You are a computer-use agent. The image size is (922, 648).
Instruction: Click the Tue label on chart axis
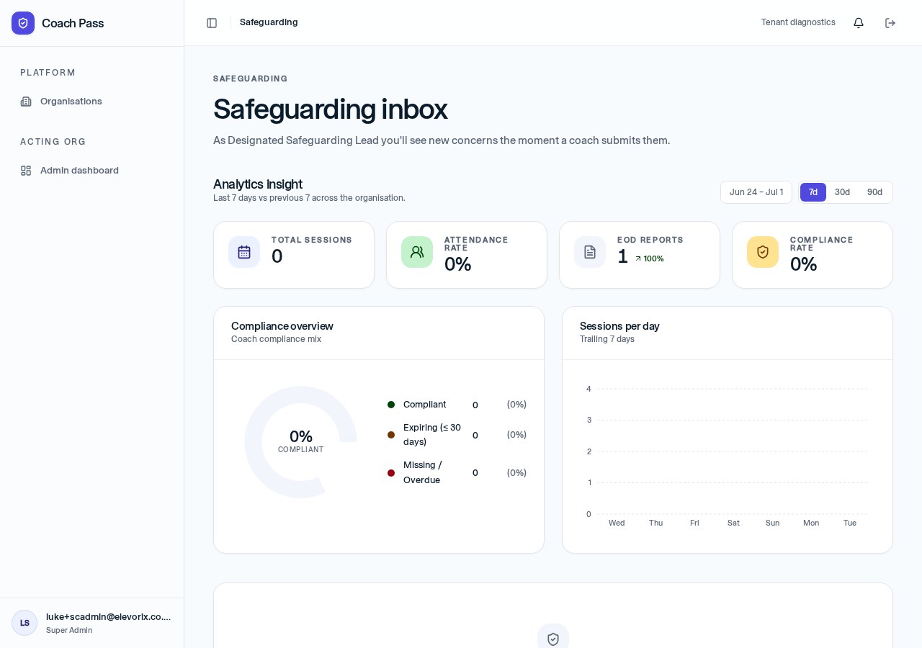850,523
